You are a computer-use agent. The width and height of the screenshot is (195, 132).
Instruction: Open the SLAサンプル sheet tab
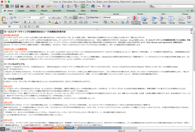click(x=58, y=128)
